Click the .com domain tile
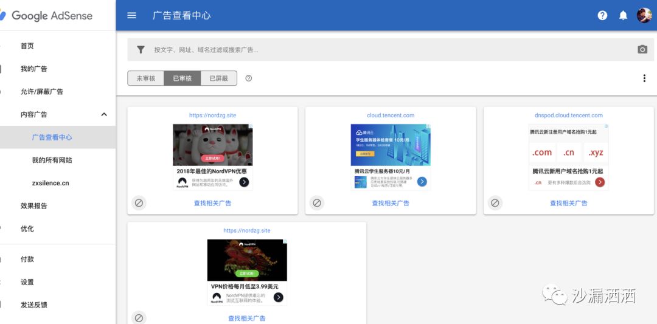657x324 pixels. coord(542,153)
